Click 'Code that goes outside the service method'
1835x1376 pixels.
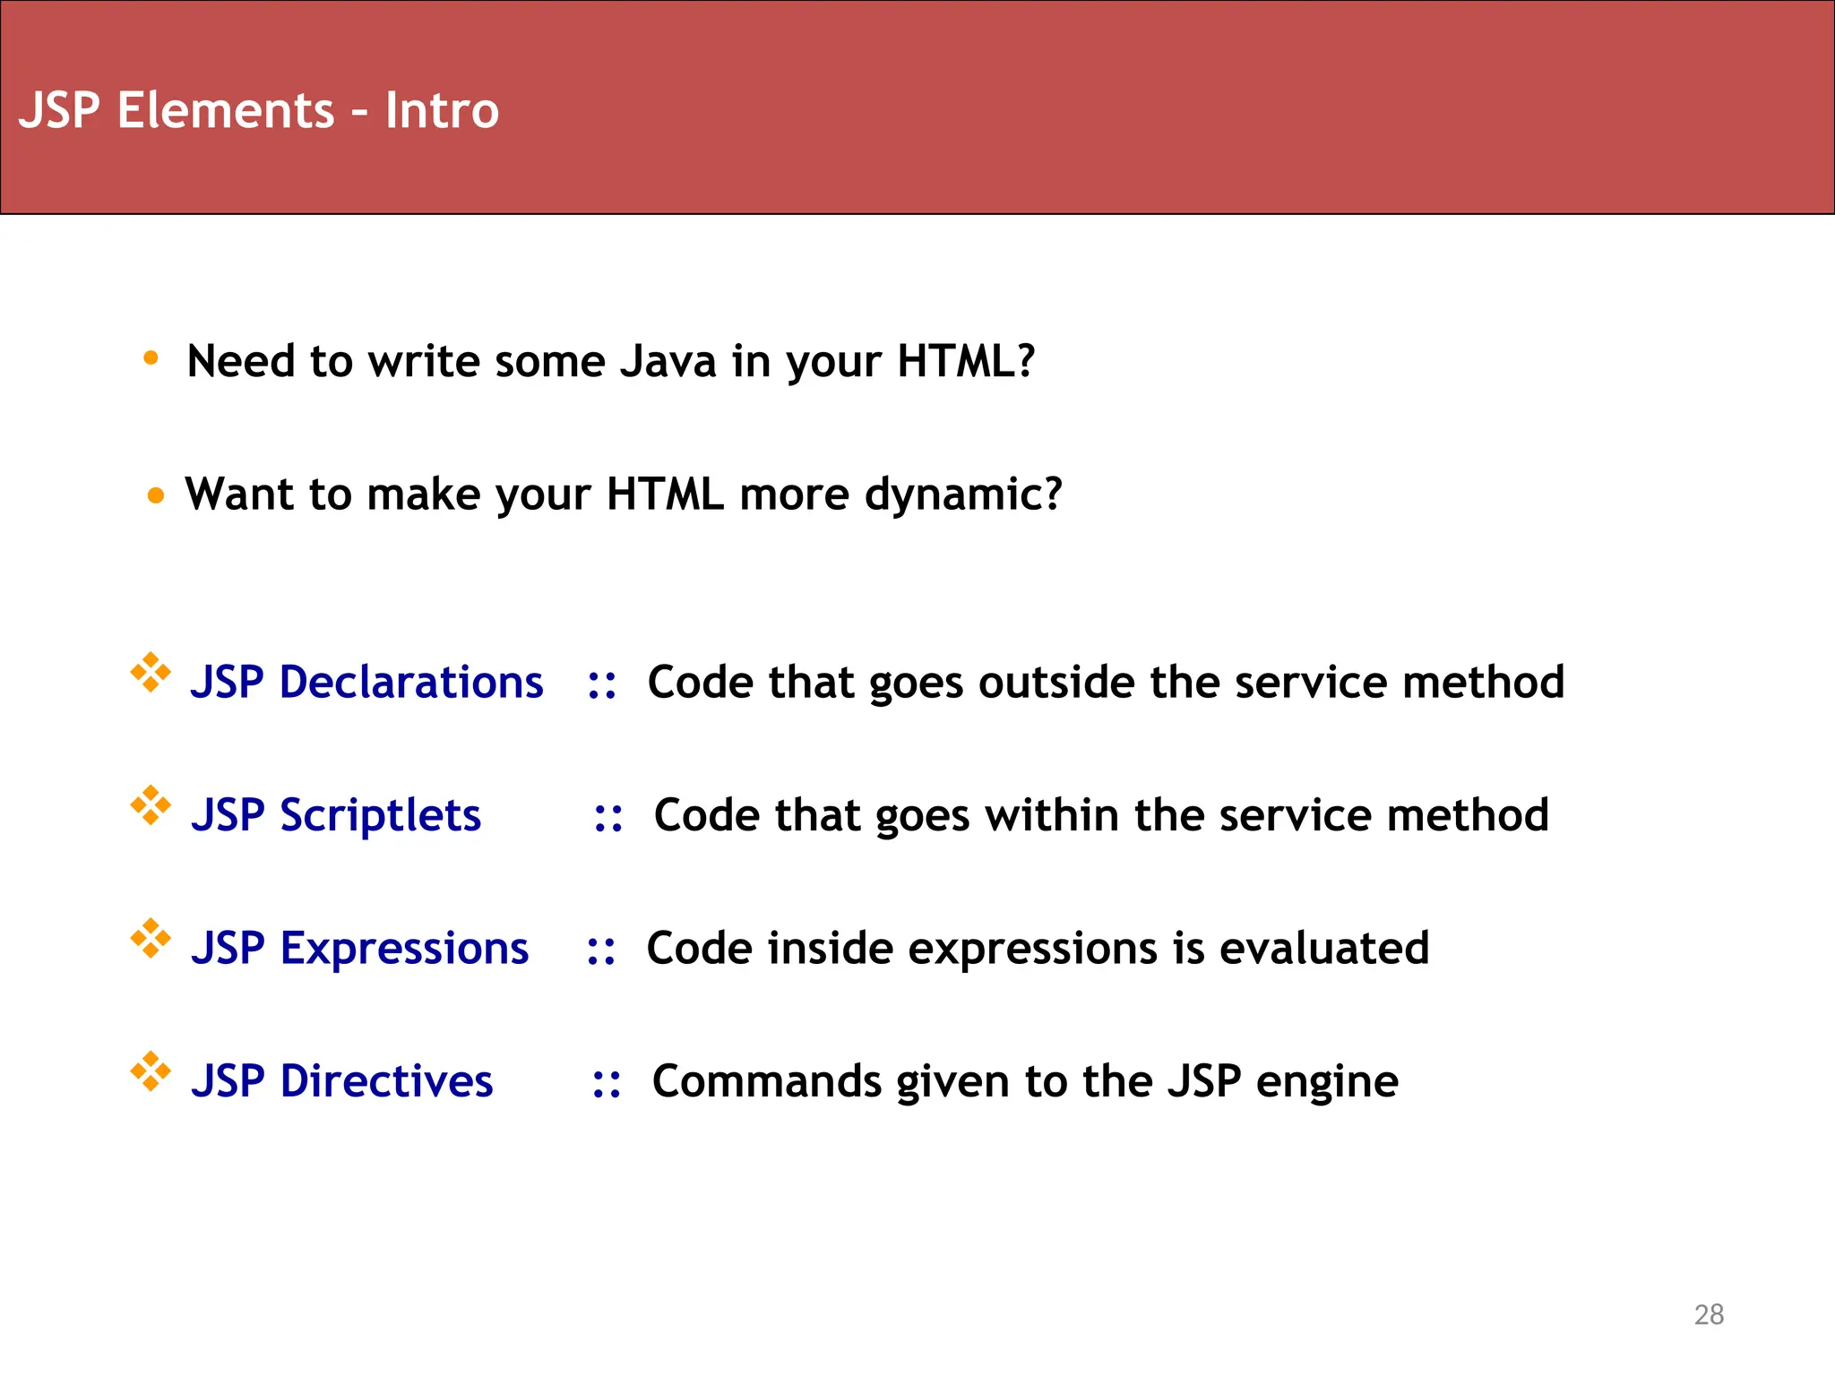[x=1106, y=683]
